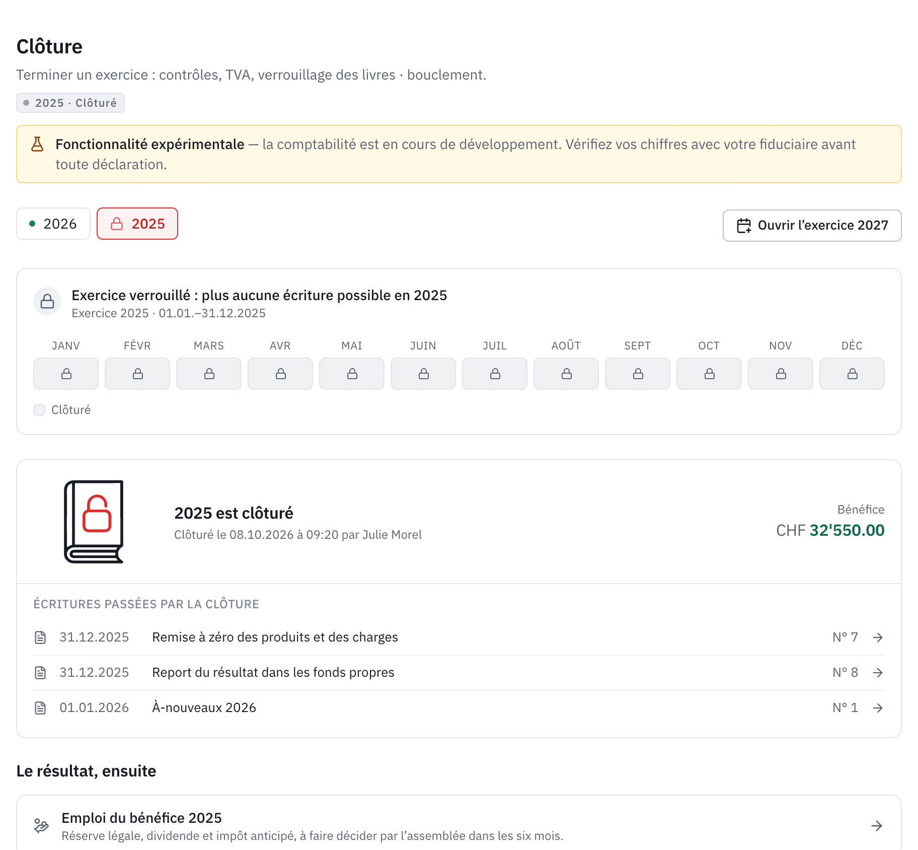Open Report du résultat dans les fonds propres
918x850 pixels.
[x=459, y=673]
